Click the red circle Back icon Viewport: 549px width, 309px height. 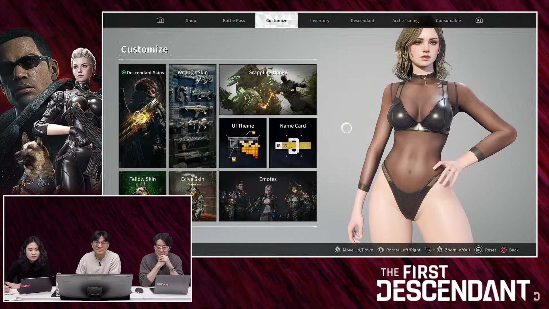point(504,250)
